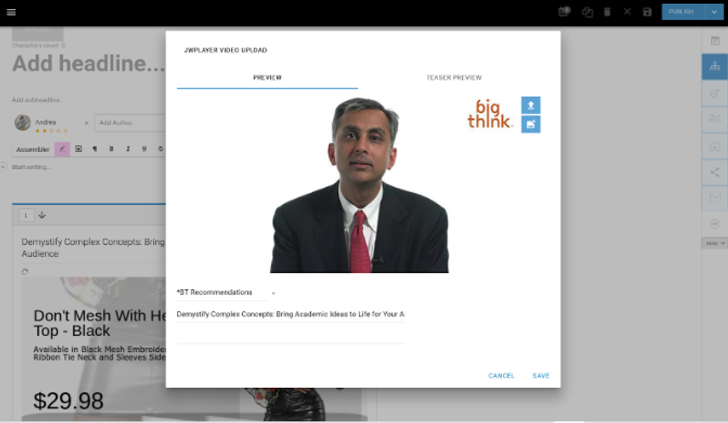Click the envelope mail icon in sidebar
This screenshot has height=423, width=728.
(715, 197)
